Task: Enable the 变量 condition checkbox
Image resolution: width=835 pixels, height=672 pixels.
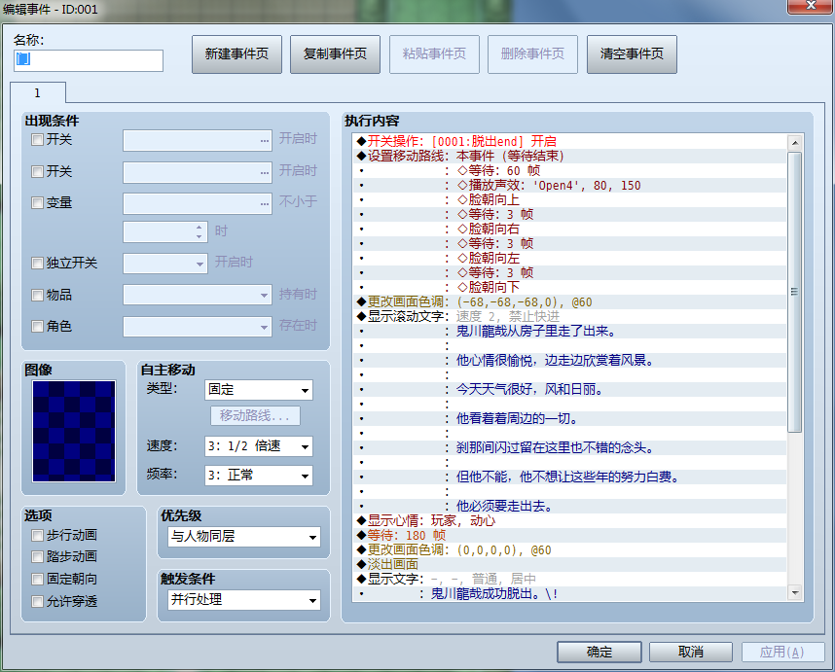Action: [37, 202]
